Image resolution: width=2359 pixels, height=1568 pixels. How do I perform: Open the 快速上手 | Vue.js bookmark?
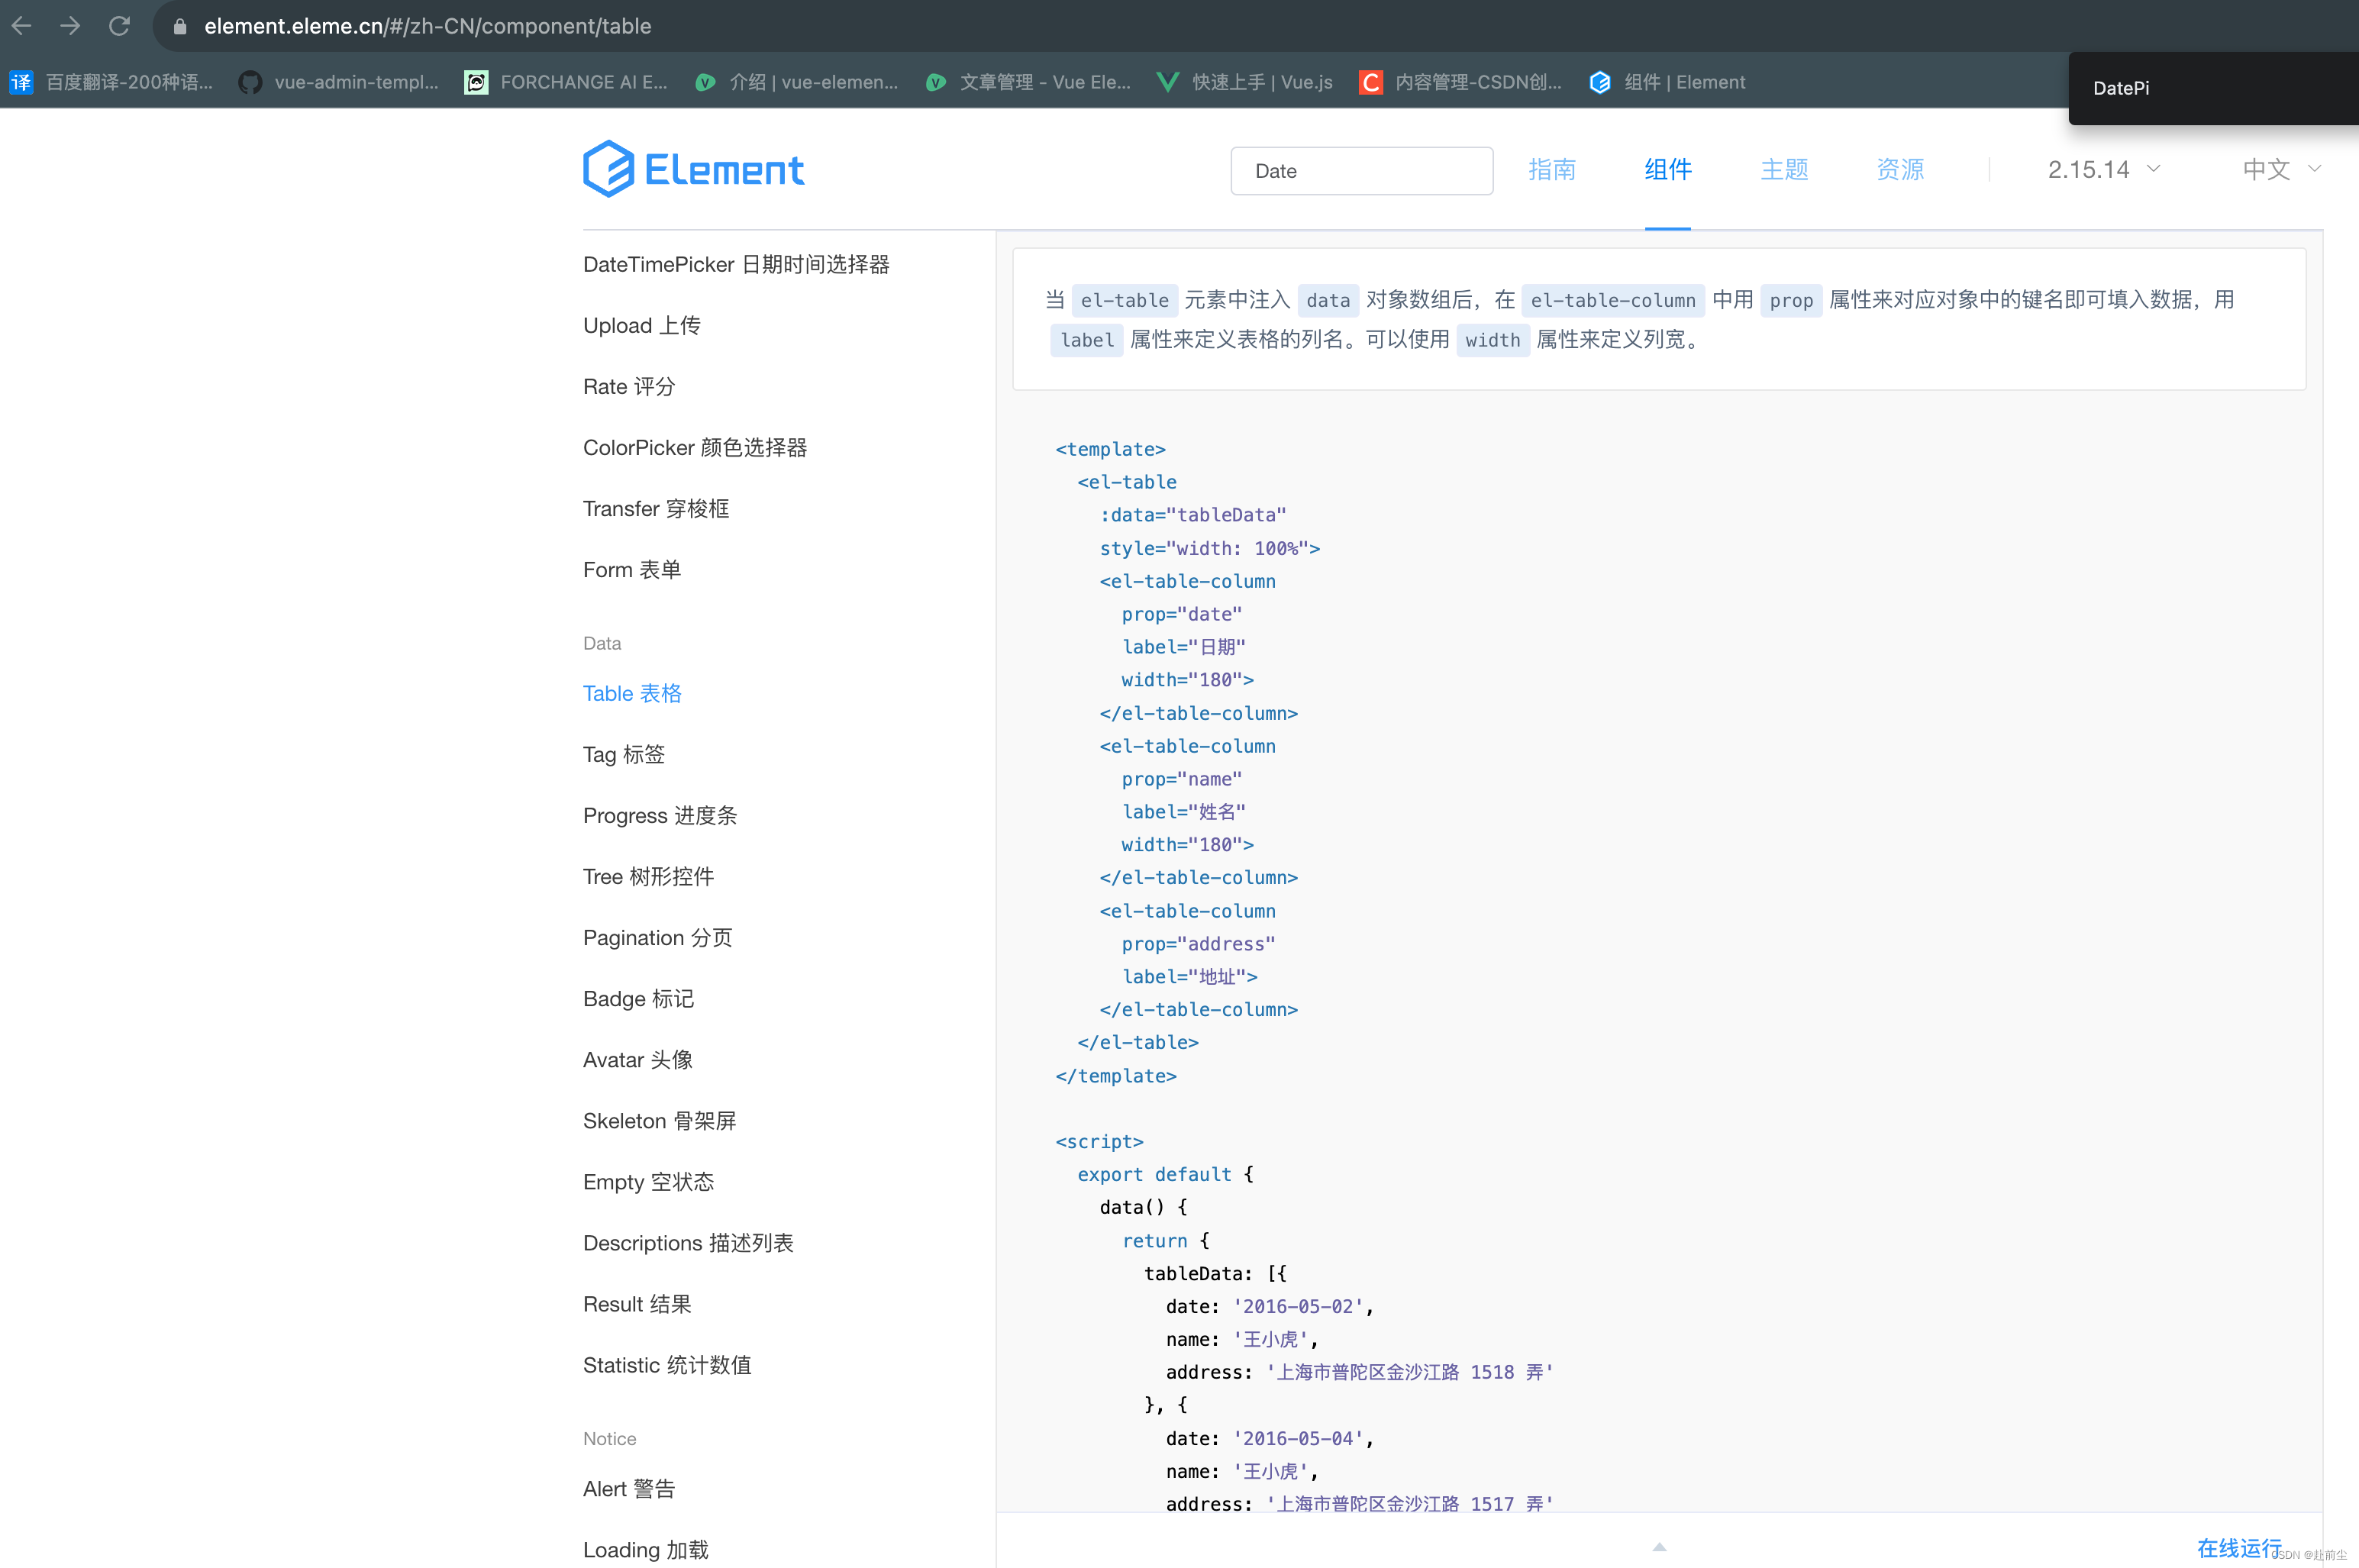1245,82
